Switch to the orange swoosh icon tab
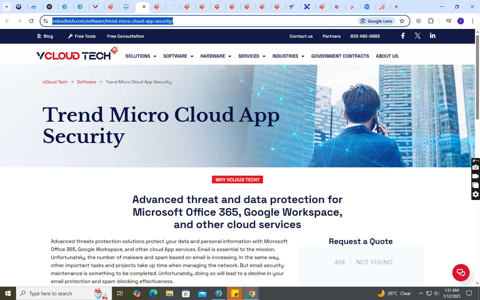 coord(382,7)
